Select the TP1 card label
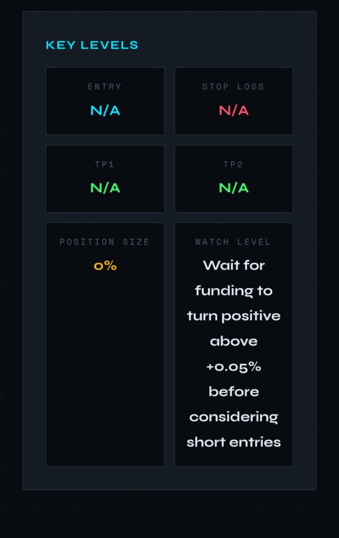 coord(105,164)
